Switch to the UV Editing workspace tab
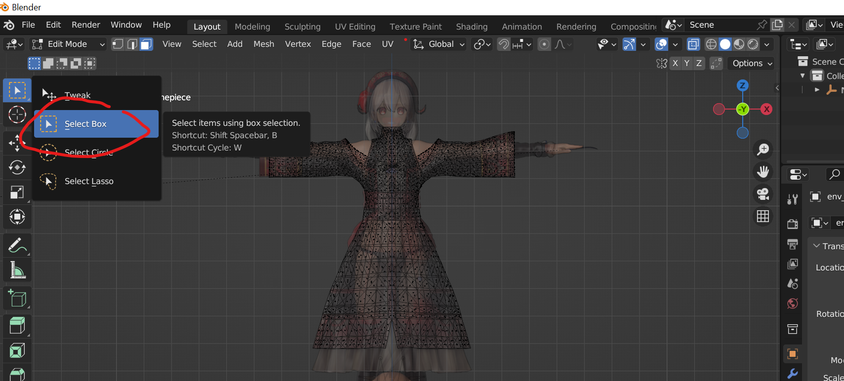This screenshot has width=844, height=381. (x=355, y=27)
